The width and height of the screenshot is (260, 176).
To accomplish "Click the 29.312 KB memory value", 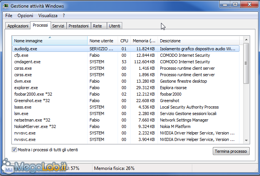I will [x=145, y=88].
